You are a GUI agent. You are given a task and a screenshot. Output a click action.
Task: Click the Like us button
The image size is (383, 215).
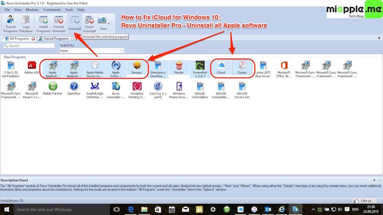[x=362, y=200]
